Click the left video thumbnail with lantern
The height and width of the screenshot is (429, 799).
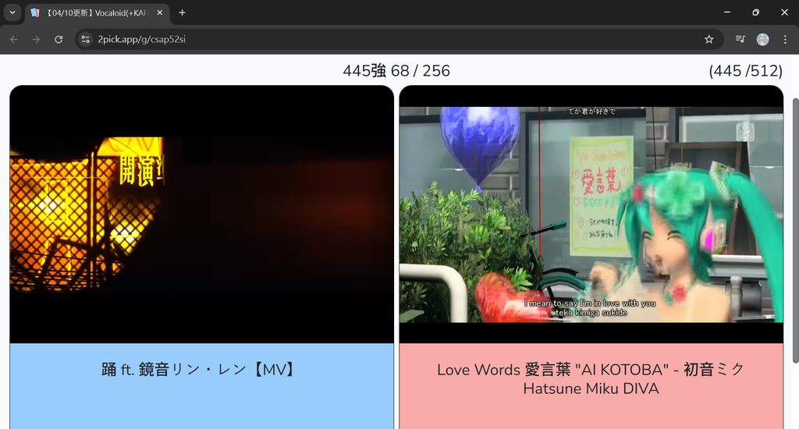click(x=202, y=214)
